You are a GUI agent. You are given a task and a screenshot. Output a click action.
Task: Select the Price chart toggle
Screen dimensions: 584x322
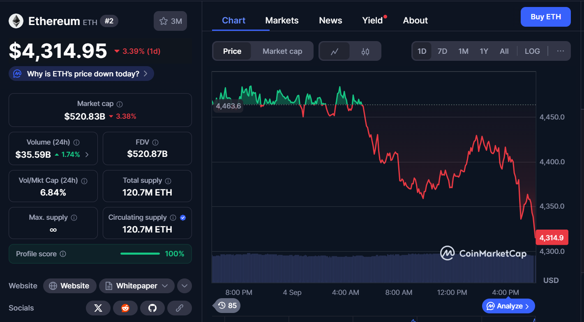click(x=232, y=51)
